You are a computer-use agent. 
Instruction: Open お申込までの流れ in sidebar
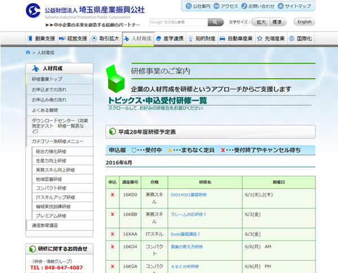(x=60, y=90)
